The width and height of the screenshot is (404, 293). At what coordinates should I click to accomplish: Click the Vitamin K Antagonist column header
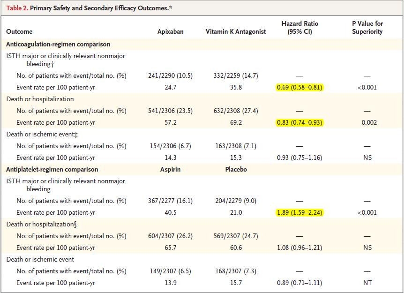(236, 32)
